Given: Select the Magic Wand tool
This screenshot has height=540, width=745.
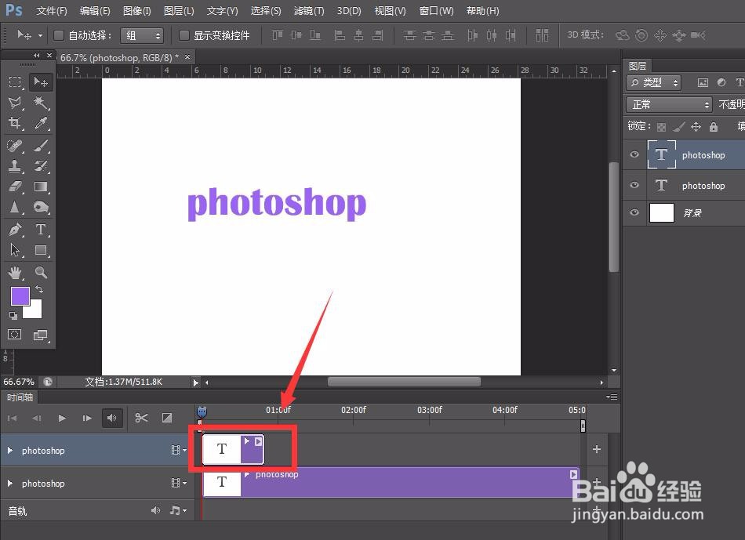Looking at the screenshot, I should 41,103.
